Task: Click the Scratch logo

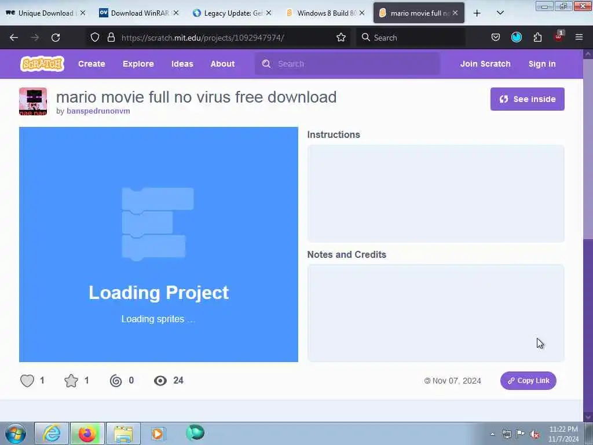Action: (x=42, y=64)
